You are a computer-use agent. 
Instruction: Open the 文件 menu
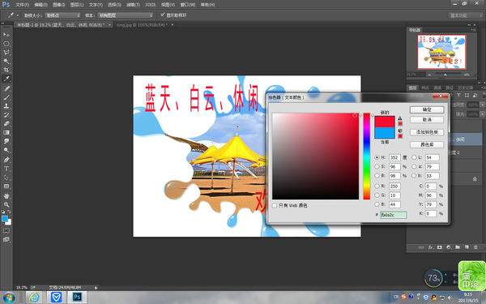tap(22, 4)
